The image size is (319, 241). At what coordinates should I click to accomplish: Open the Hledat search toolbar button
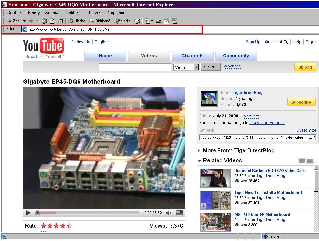(77, 21)
